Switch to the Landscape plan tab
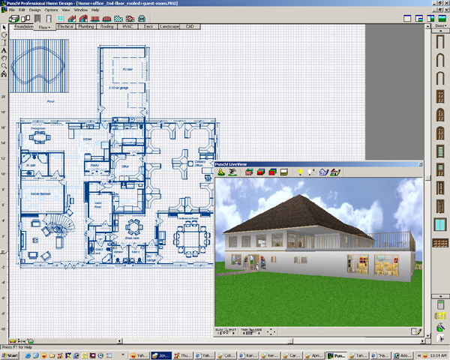 (169, 26)
